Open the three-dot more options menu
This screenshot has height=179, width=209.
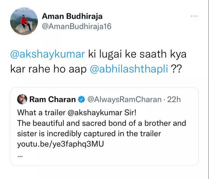point(194,16)
